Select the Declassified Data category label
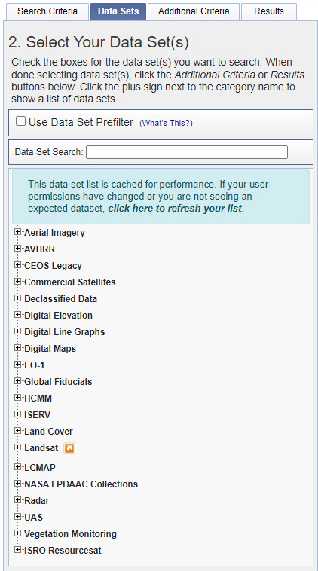The image size is (318, 571). [60, 299]
